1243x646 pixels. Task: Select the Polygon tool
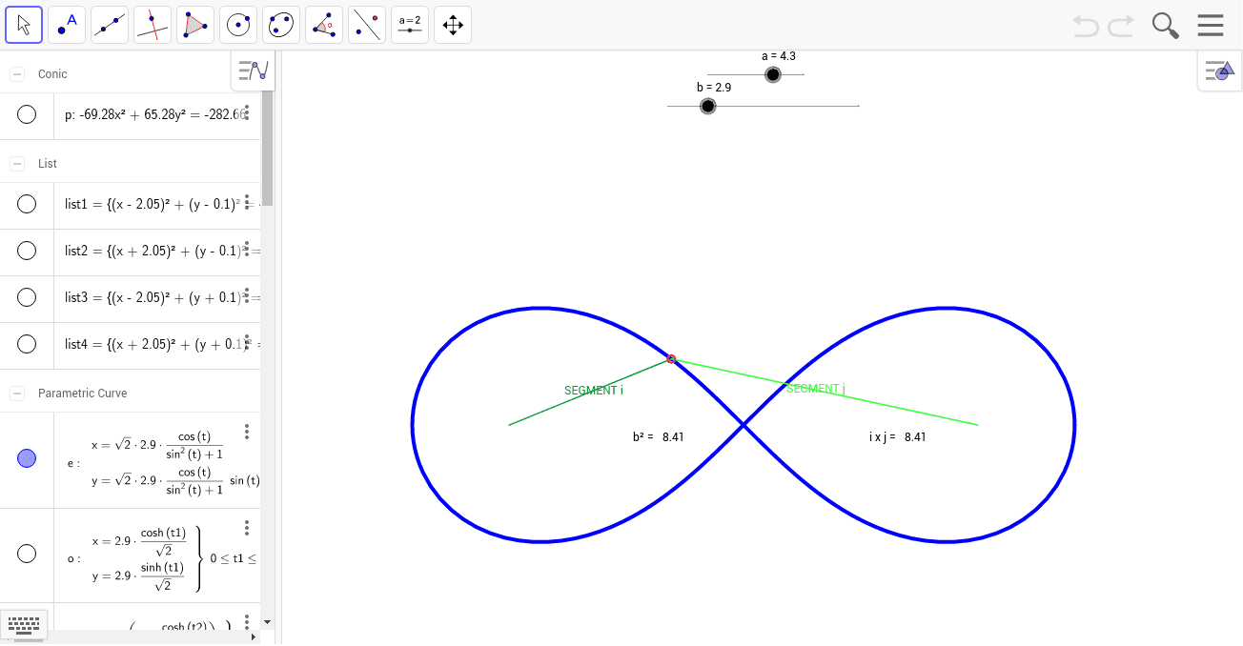tap(195, 25)
